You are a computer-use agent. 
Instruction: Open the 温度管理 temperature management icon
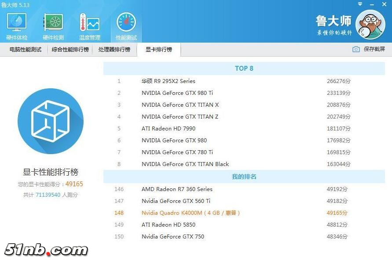point(89,25)
